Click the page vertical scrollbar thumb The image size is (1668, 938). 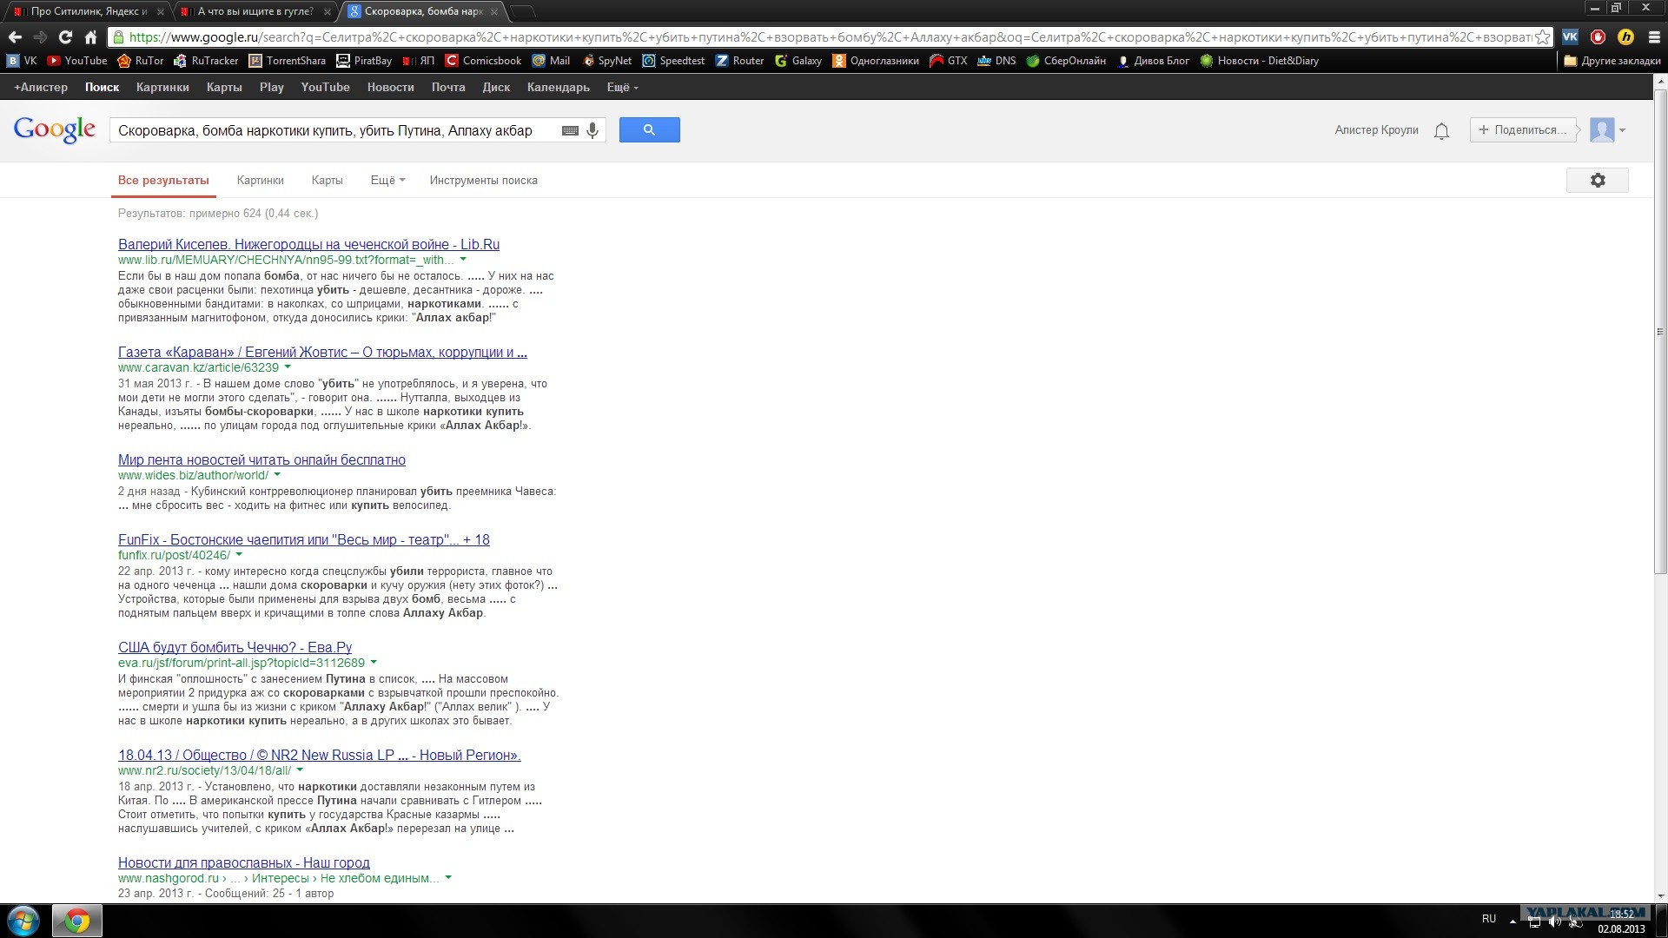point(1660,330)
